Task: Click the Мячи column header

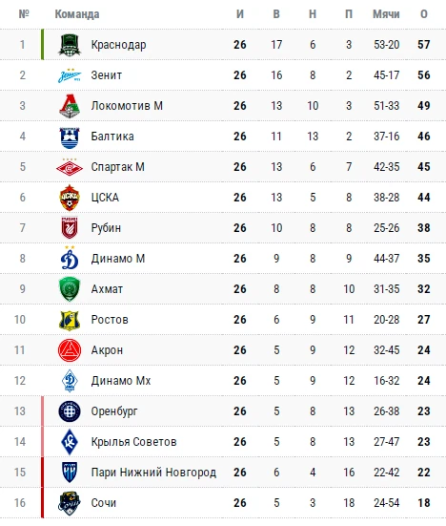Action: point(386,14)
